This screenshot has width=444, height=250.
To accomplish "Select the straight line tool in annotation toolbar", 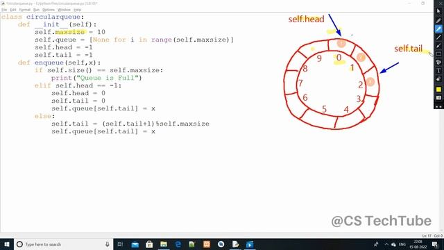I will pos(438,37).
